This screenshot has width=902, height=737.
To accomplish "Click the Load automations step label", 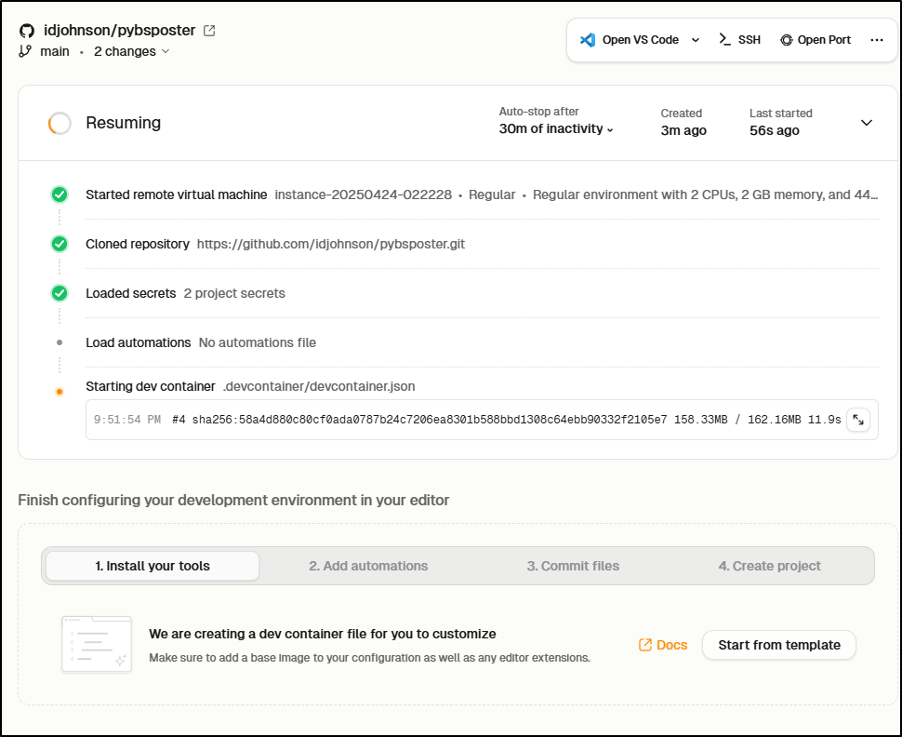I will click(138, 342).
